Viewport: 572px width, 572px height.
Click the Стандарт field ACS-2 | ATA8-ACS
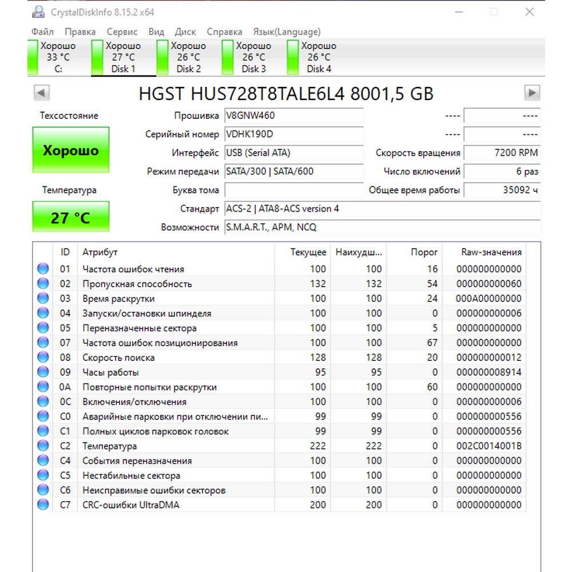pyautogui.click(x=382, y=209)
